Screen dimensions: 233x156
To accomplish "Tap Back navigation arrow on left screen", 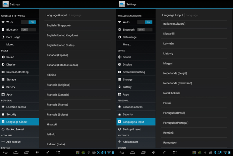I will click(x=5, y=152).
